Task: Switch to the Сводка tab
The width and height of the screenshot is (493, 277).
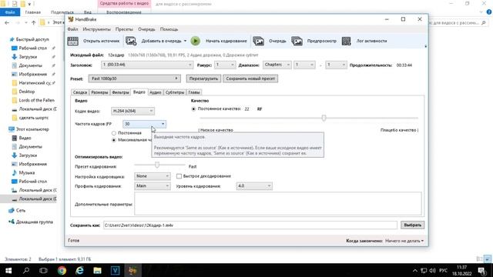Action: 80,92
